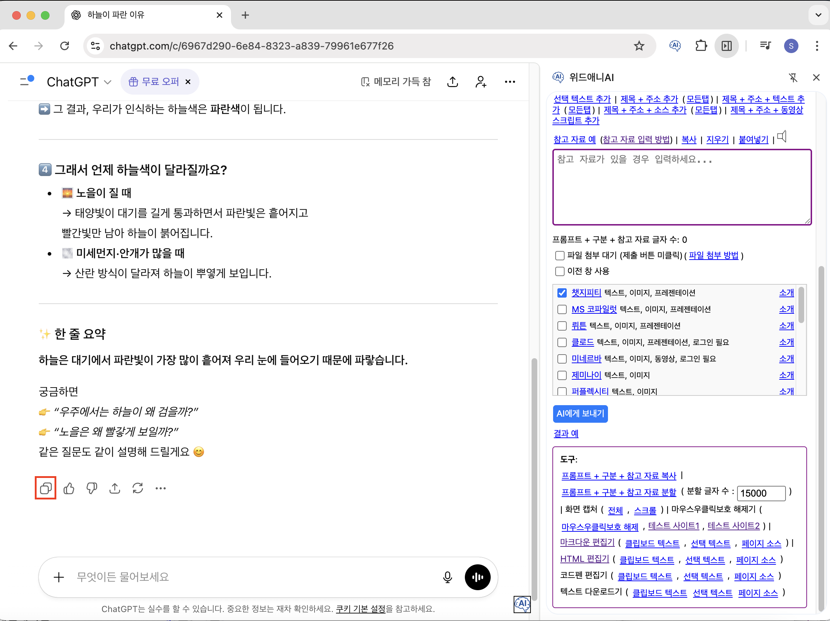The height and width of the screenshot is (621, 830).
Task: Regenerate the response with refresh icon
Action: (x=138, y=488)
